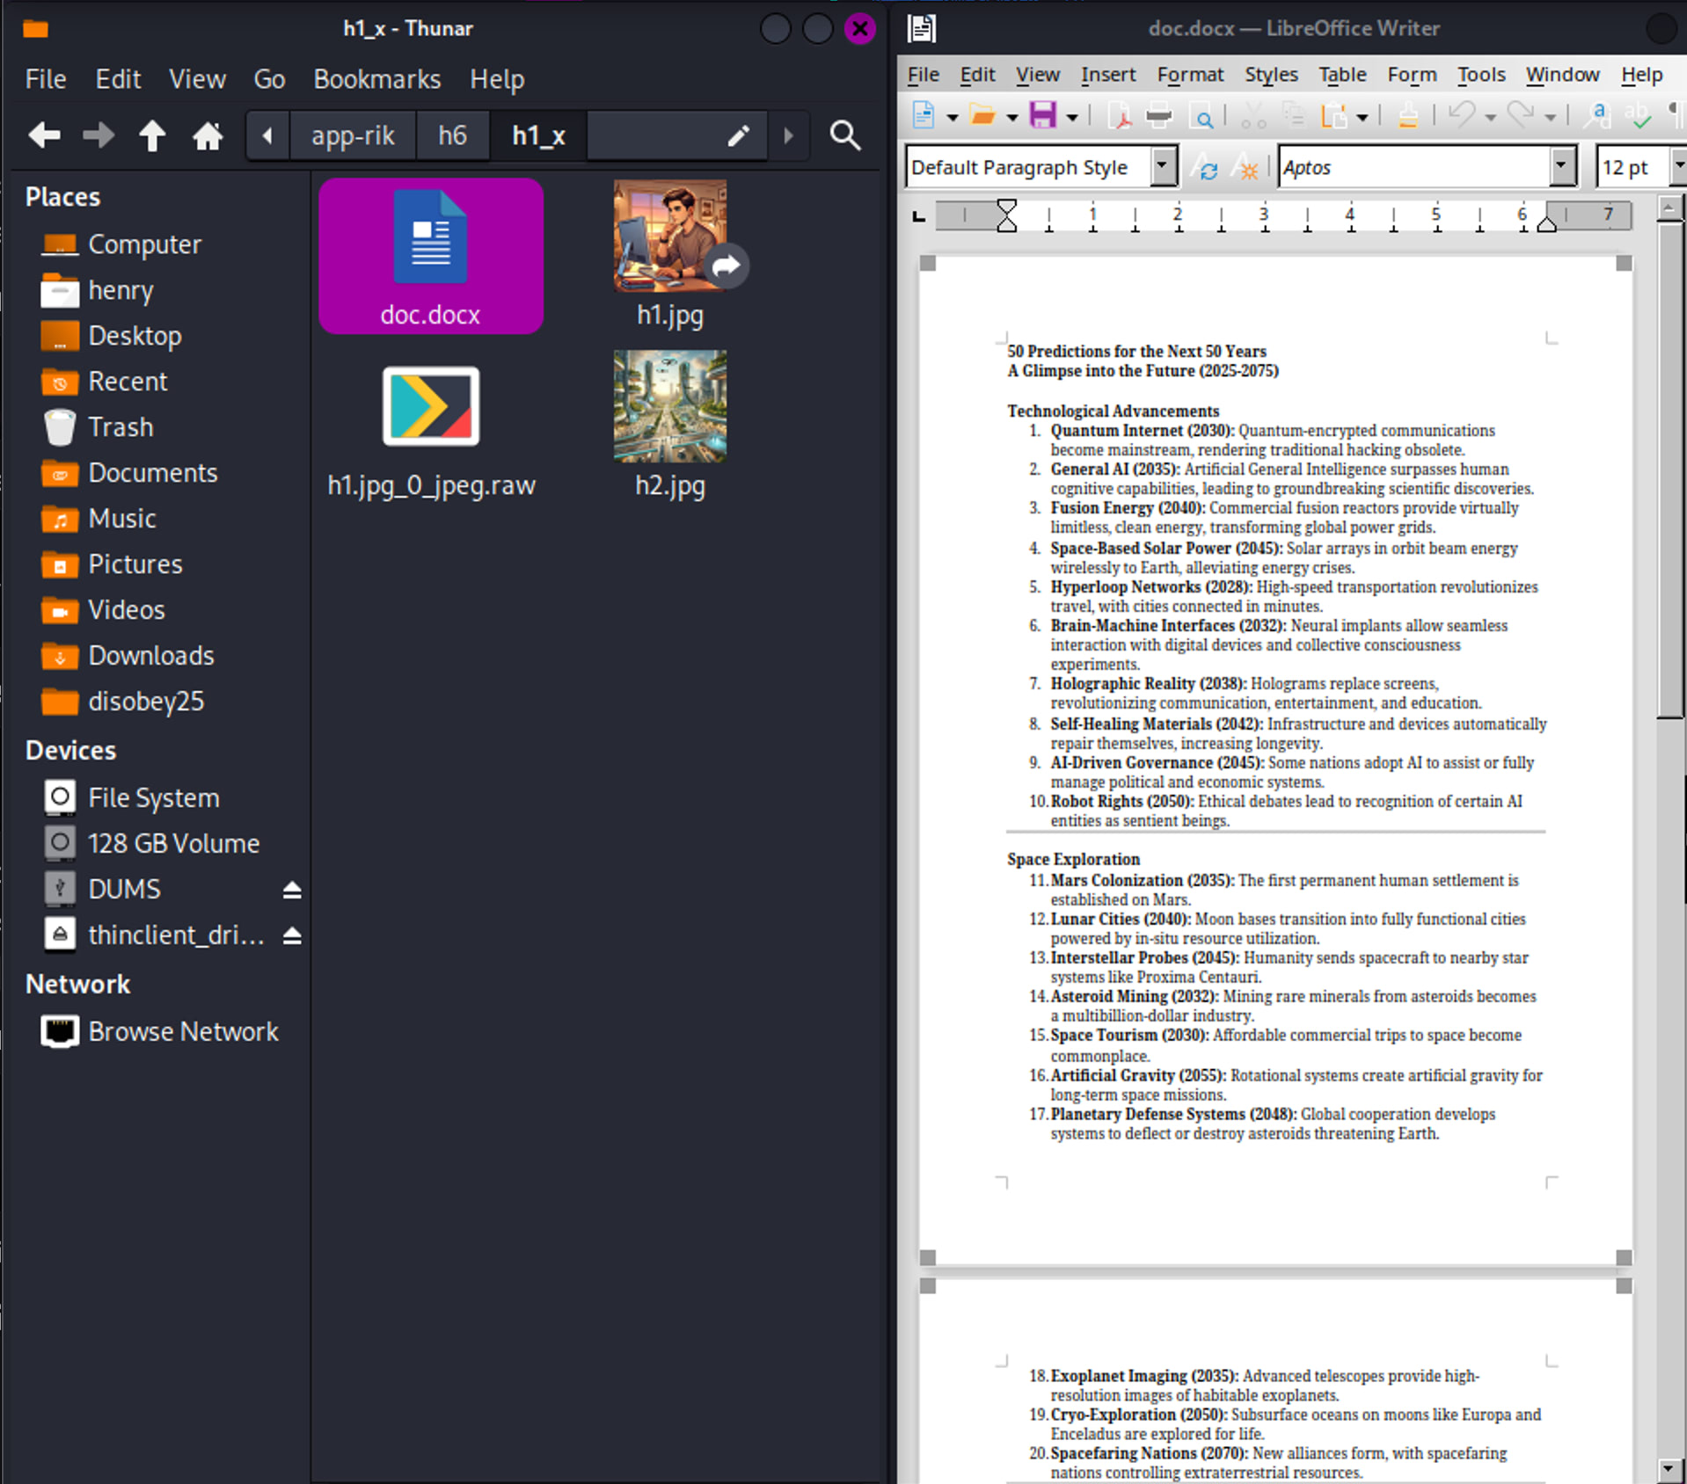This screenshot has width=1687, height=1484.
Task: Go to home folder in Thunar
Action: point(208,135)
